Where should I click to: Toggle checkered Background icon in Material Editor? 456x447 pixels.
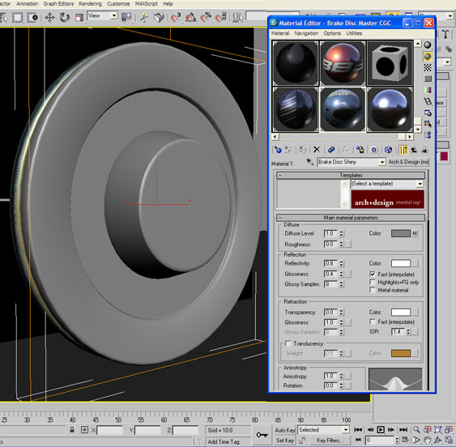coord(428,67)
